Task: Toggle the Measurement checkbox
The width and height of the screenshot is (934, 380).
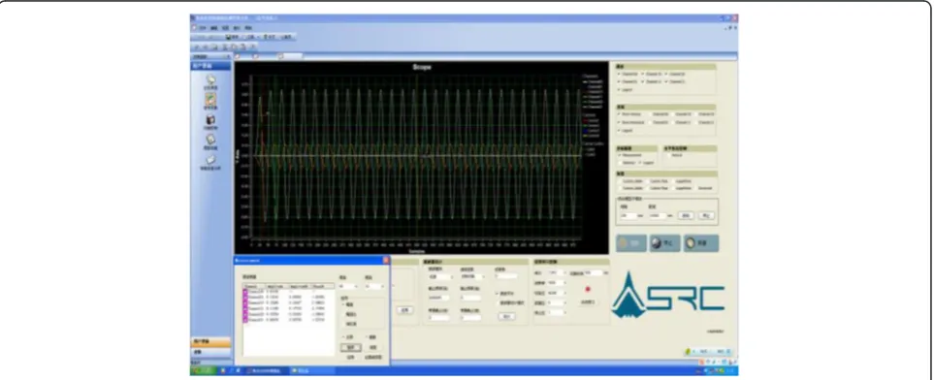Action: coord(620,155)
